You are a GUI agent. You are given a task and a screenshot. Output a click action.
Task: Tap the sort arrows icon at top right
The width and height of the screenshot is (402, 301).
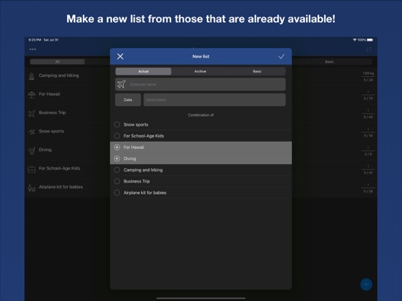[368, 49]
